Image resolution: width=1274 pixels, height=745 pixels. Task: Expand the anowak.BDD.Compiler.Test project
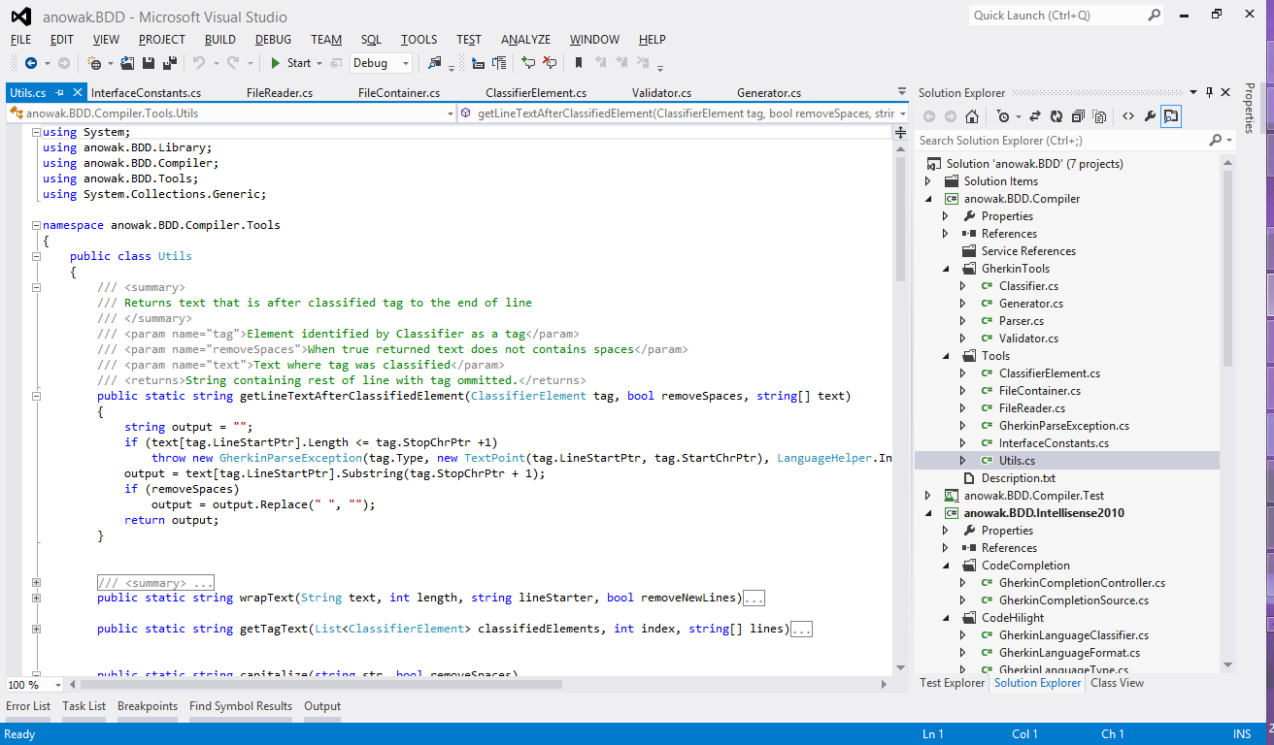coord(928,496)
